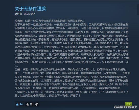139x110 pixels.
Task: Click the 赞 character on the like button
Action: tap(31, 104)
